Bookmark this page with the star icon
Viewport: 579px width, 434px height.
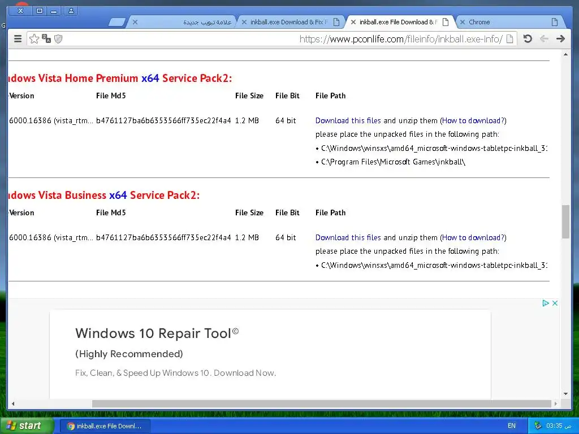[34, 39]
